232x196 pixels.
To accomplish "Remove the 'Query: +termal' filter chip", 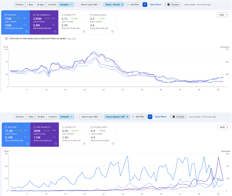I will (x=122, y=5).
